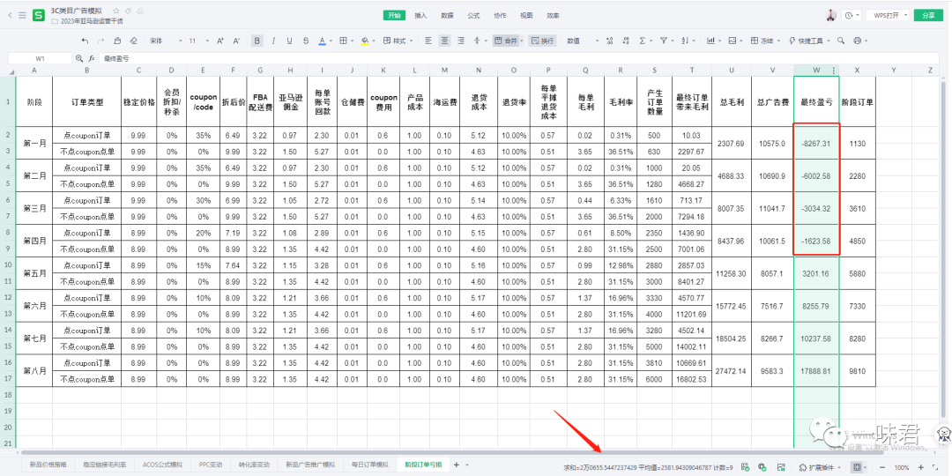Click the filter funnel icon
Image resolution: width=952 pixels, height=476 pixels.
[664, 41]
